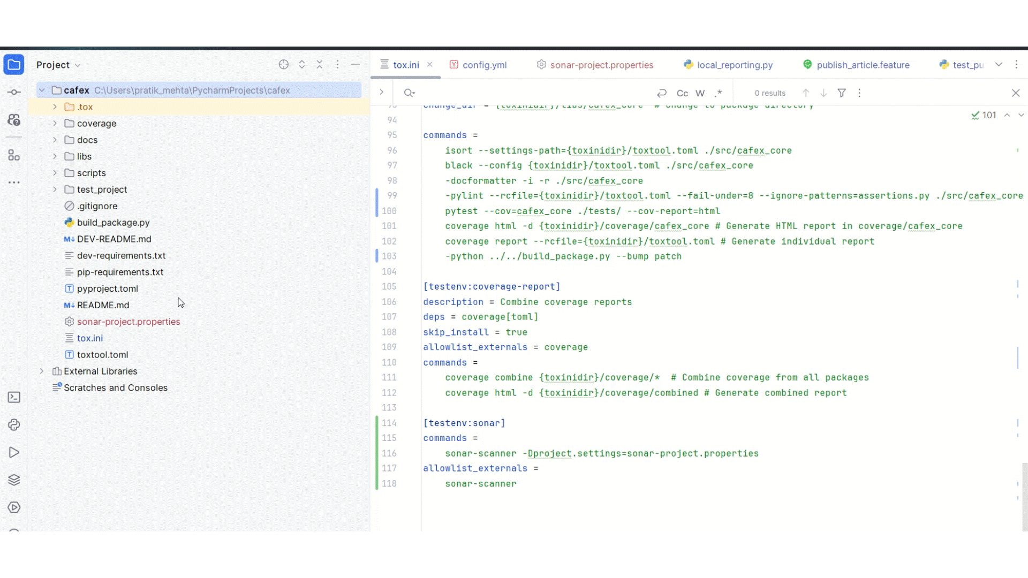
Task: Collapse all in Project panel
Action: [x=320, y=65]
